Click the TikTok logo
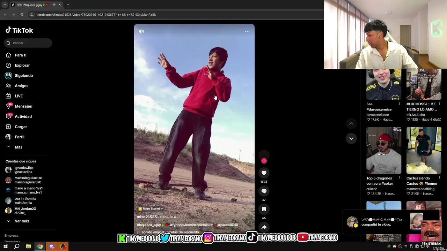Screen dimensions: 447x251 point(19,30)
